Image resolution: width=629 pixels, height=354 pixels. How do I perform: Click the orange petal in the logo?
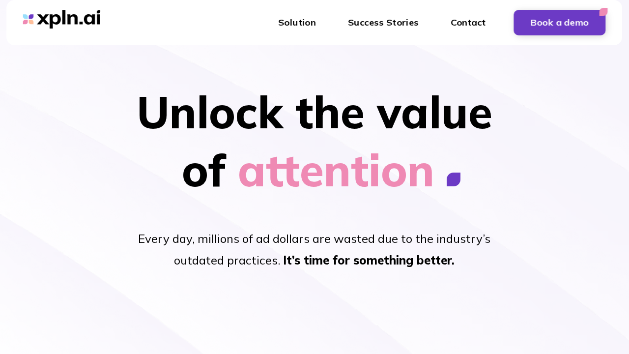pos(31,22)
